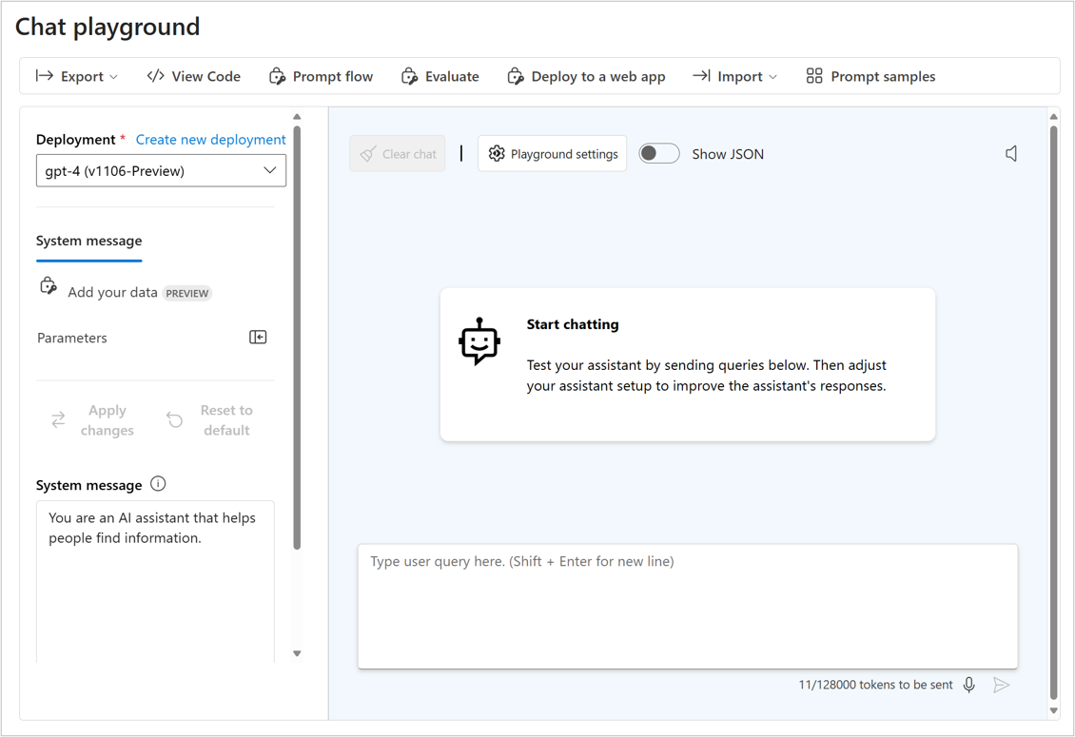Toggle the Show JSON switch

tap(659, 153)
